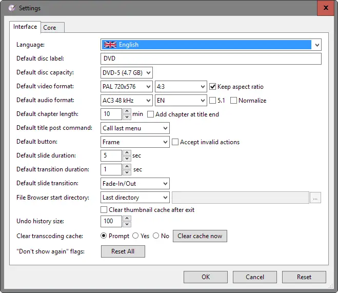Click the disabled start directory path field
This screenshot has height=293, width=338.
pos(241,198)
